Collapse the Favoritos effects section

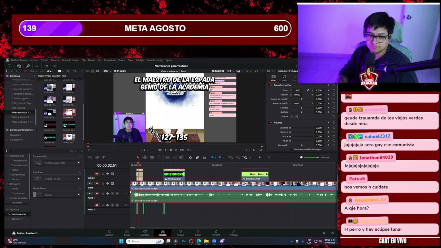pos(7,209)
